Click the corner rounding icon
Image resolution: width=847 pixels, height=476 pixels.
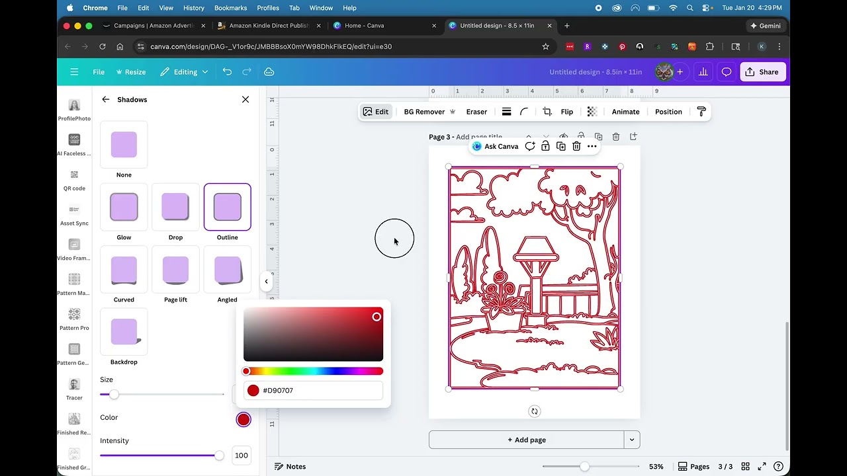click(x=524, y=112)
